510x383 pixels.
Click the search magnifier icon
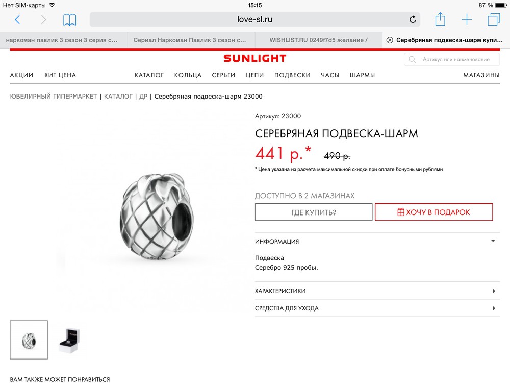[412, 59]
